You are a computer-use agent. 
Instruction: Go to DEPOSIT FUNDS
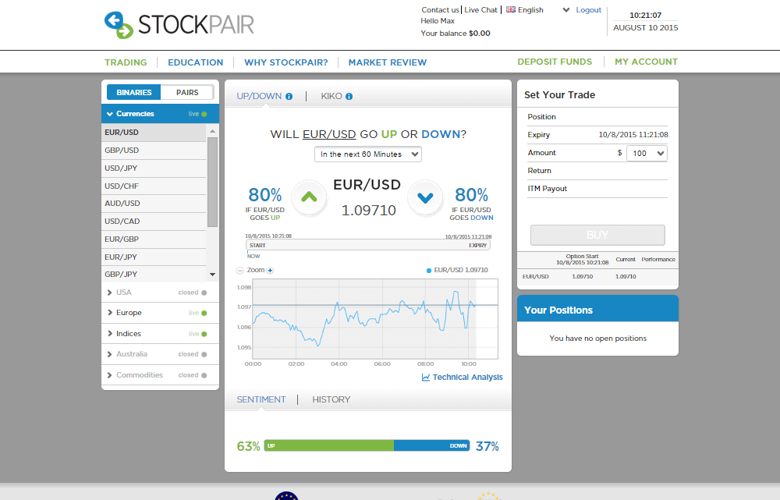(555, 62)
